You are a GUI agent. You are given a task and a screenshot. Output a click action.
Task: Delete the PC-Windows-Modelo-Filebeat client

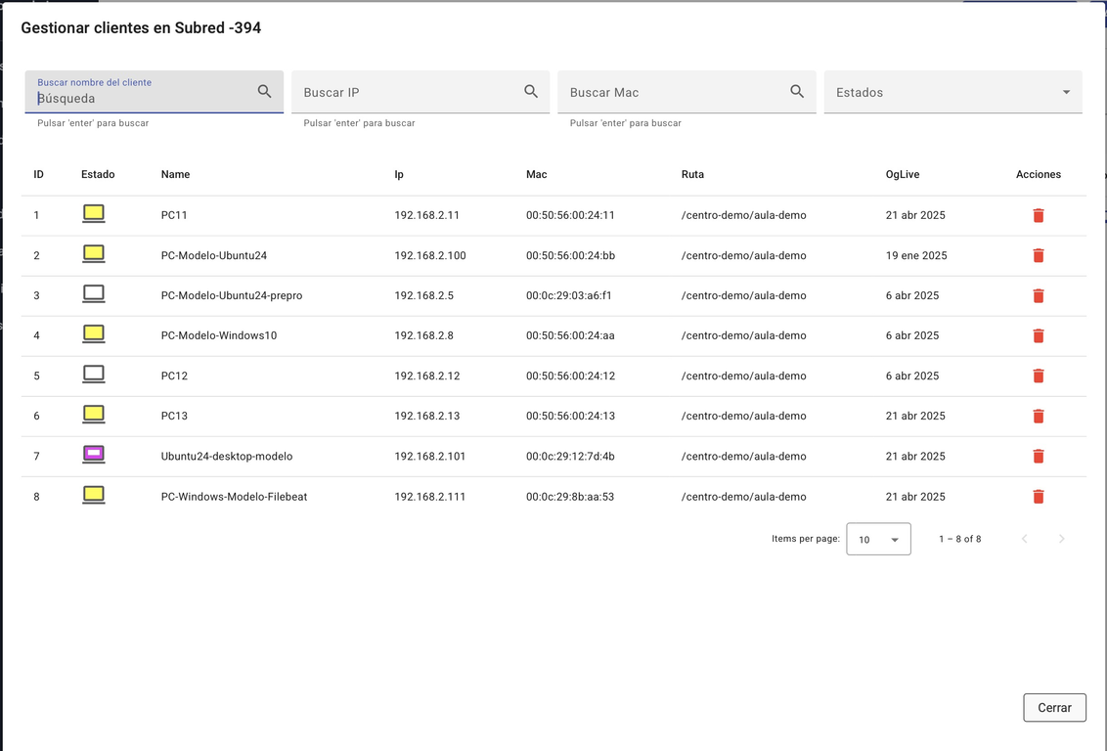click(1038, 497)
